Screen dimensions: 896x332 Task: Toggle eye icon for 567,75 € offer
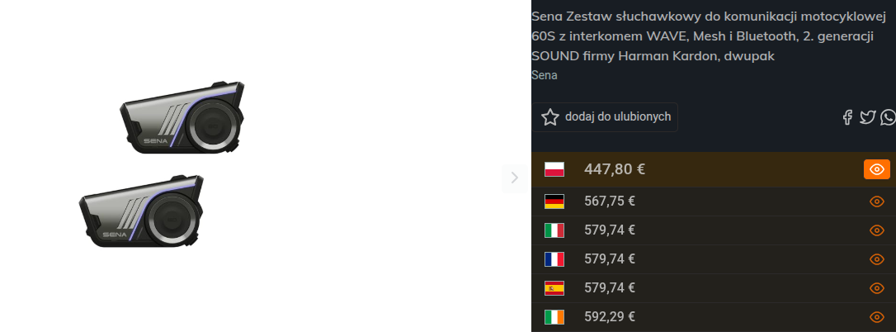(877, 202)
